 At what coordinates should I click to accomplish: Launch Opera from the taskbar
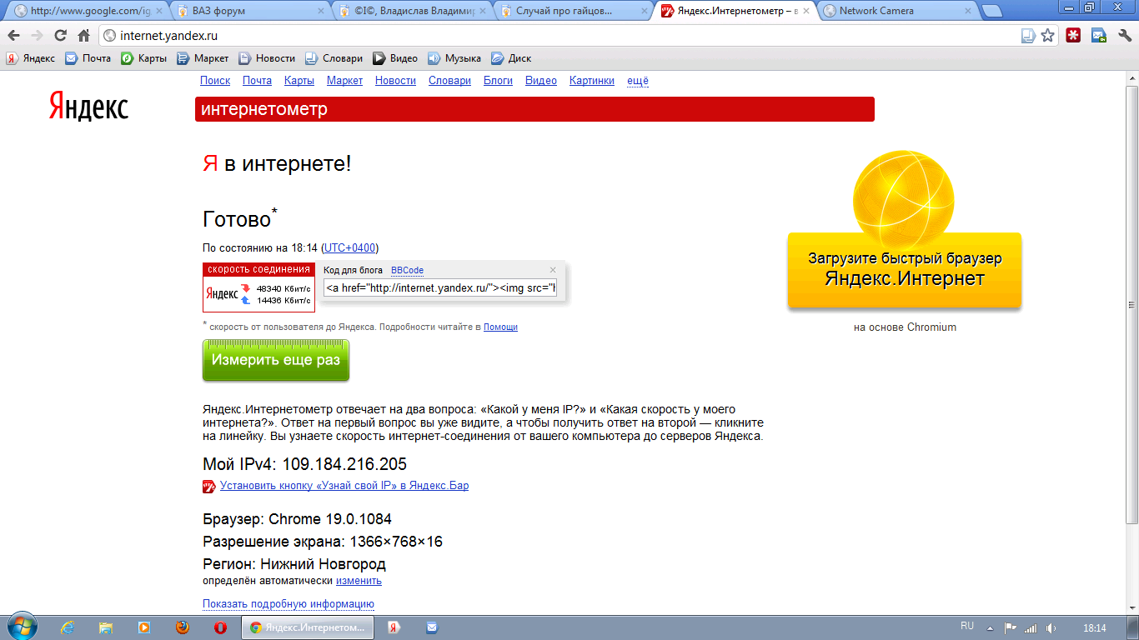pos(220,627)
